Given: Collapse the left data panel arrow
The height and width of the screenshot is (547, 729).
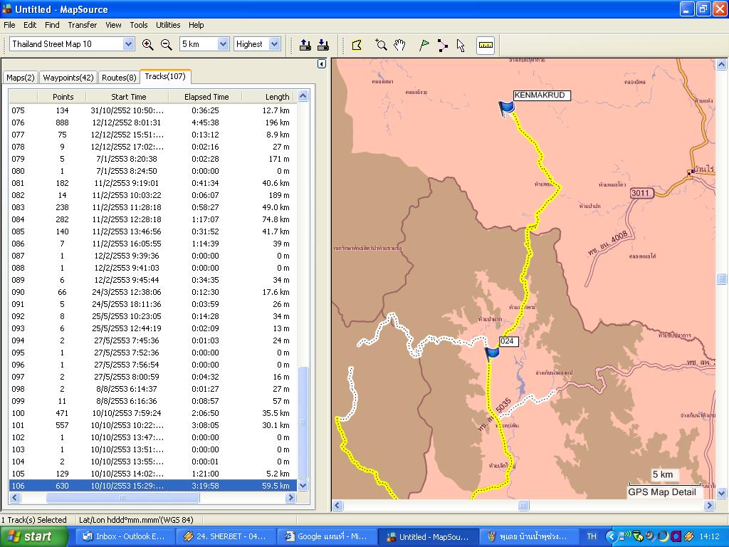Looking at the screenshot, I should (x=321, y=64).
